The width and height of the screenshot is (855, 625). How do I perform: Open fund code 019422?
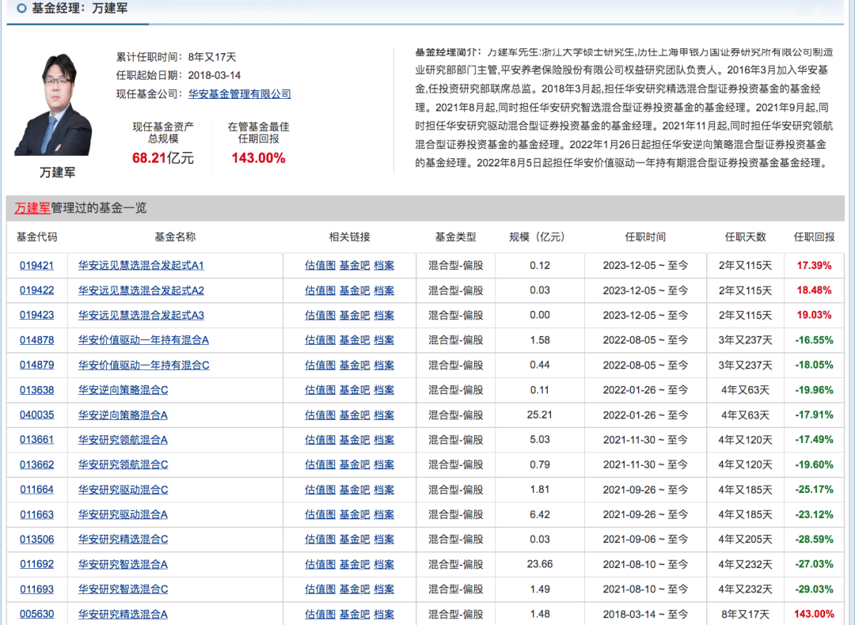pyautogui.click(x=36, y=290)
